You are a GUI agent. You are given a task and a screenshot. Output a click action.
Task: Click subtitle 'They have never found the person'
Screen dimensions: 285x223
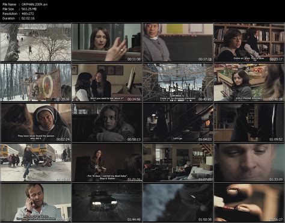[36, 136]
